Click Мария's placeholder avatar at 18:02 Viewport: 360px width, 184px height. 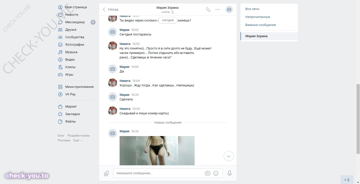click(x=113, y=32)
